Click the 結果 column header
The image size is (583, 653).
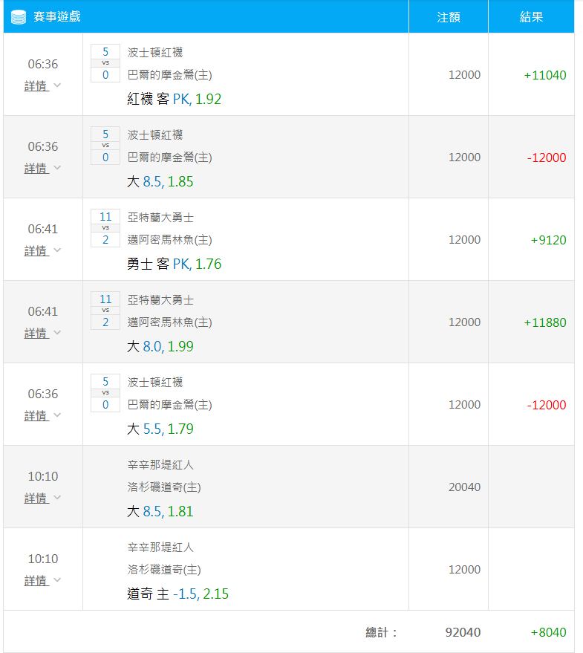531,16
